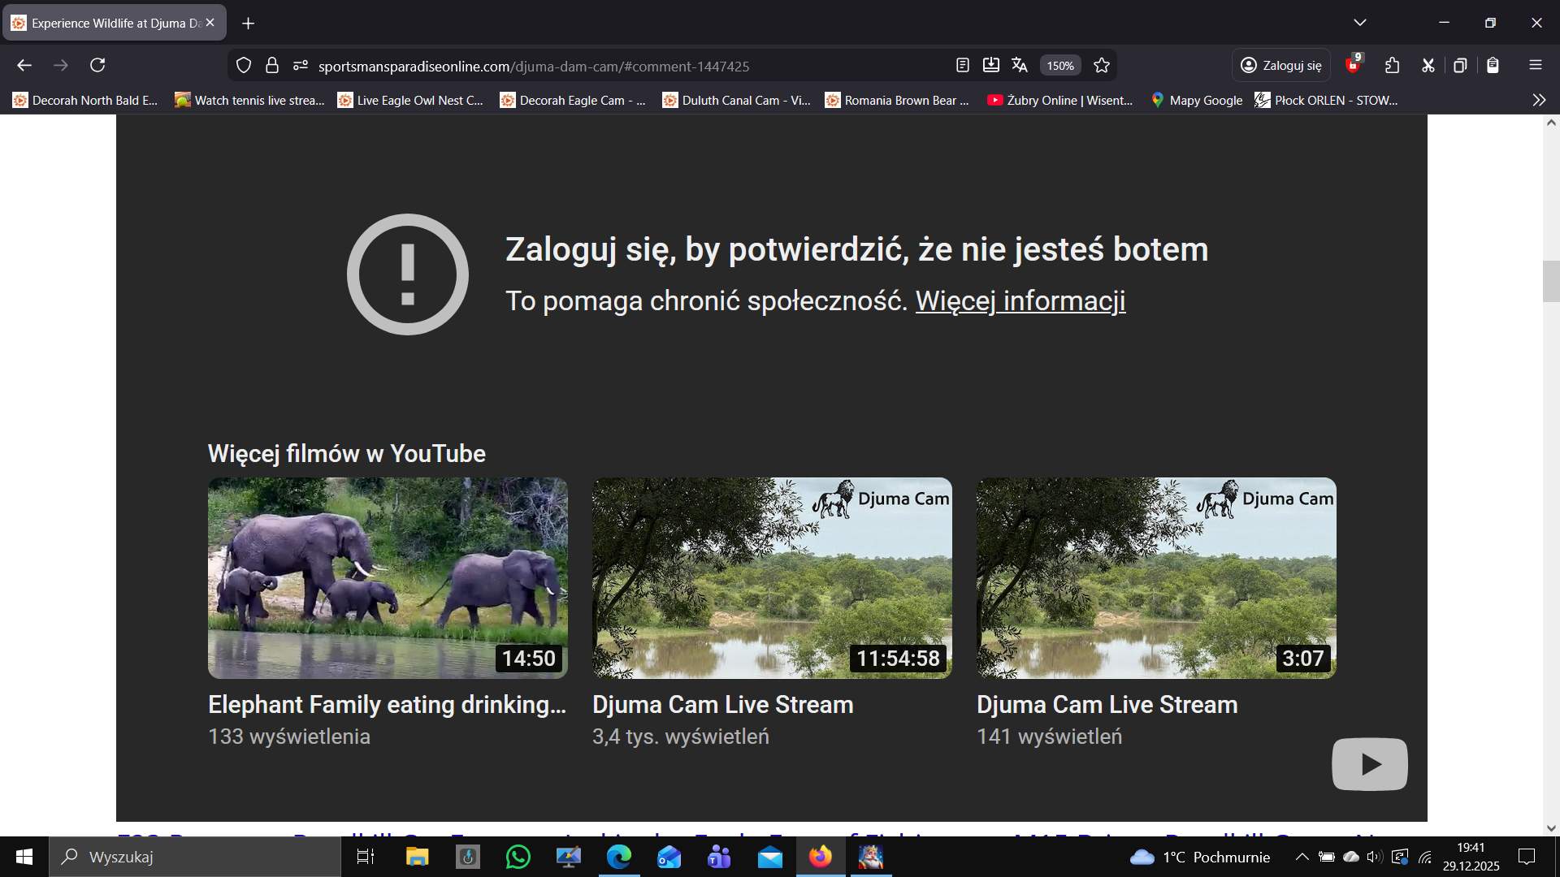Open the tracking protection shield

click(x=244, y=66)
